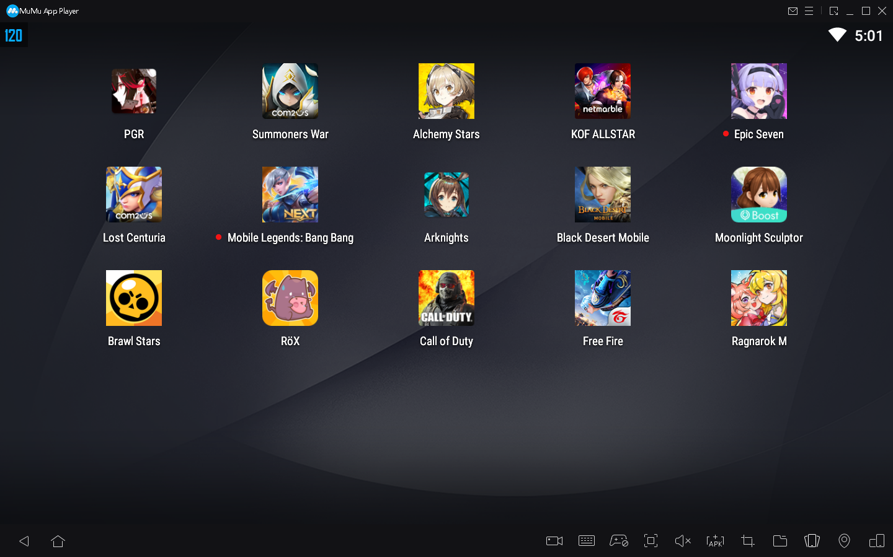Start Epic Seven game icon
This screenshot has height=557, width=893.
tap(759, 91)
